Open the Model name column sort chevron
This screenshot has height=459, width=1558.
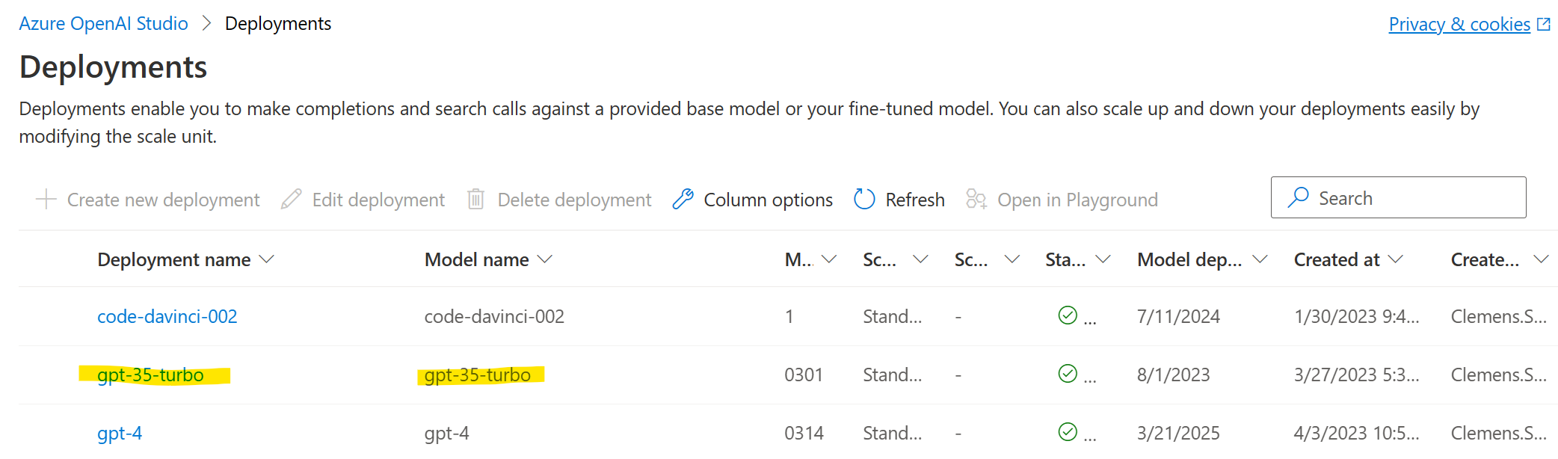(545, 259)
